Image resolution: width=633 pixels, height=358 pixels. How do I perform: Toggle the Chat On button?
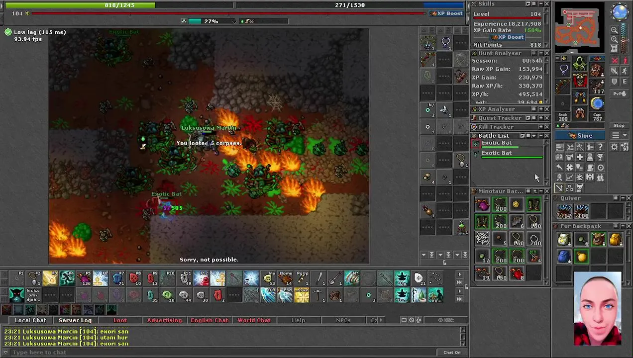(452, 352)
